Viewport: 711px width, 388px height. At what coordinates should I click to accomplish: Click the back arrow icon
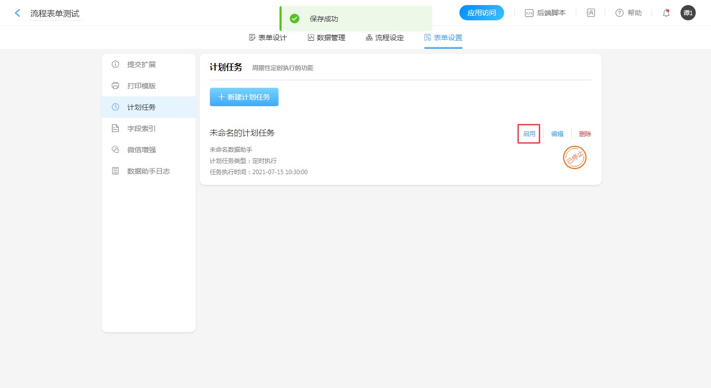point(18,13)
